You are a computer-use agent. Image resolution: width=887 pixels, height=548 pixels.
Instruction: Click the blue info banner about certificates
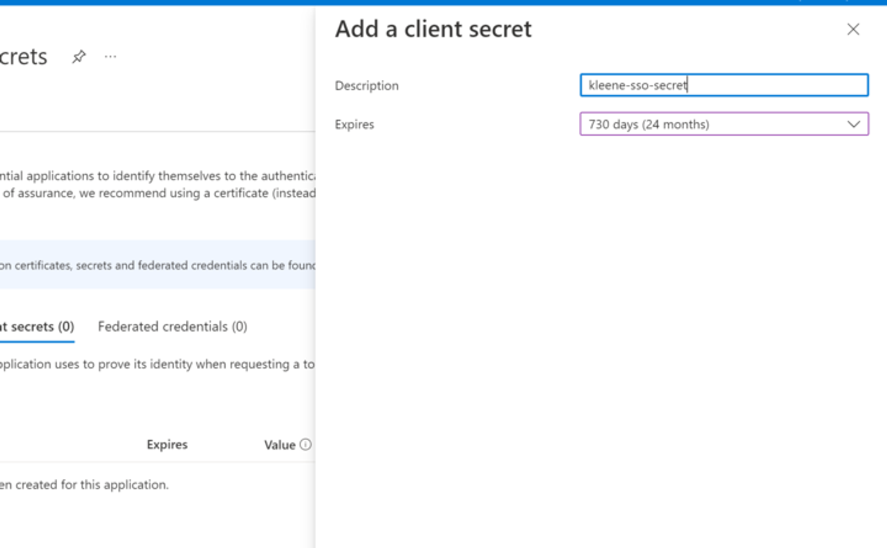coord(157,265)
